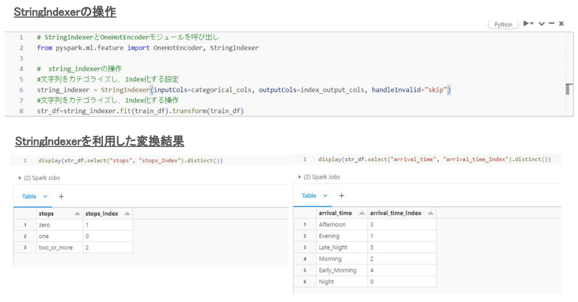Add visualization next to stops Table tab
This screenshot has height=302, width=578.
coord(61,196)
